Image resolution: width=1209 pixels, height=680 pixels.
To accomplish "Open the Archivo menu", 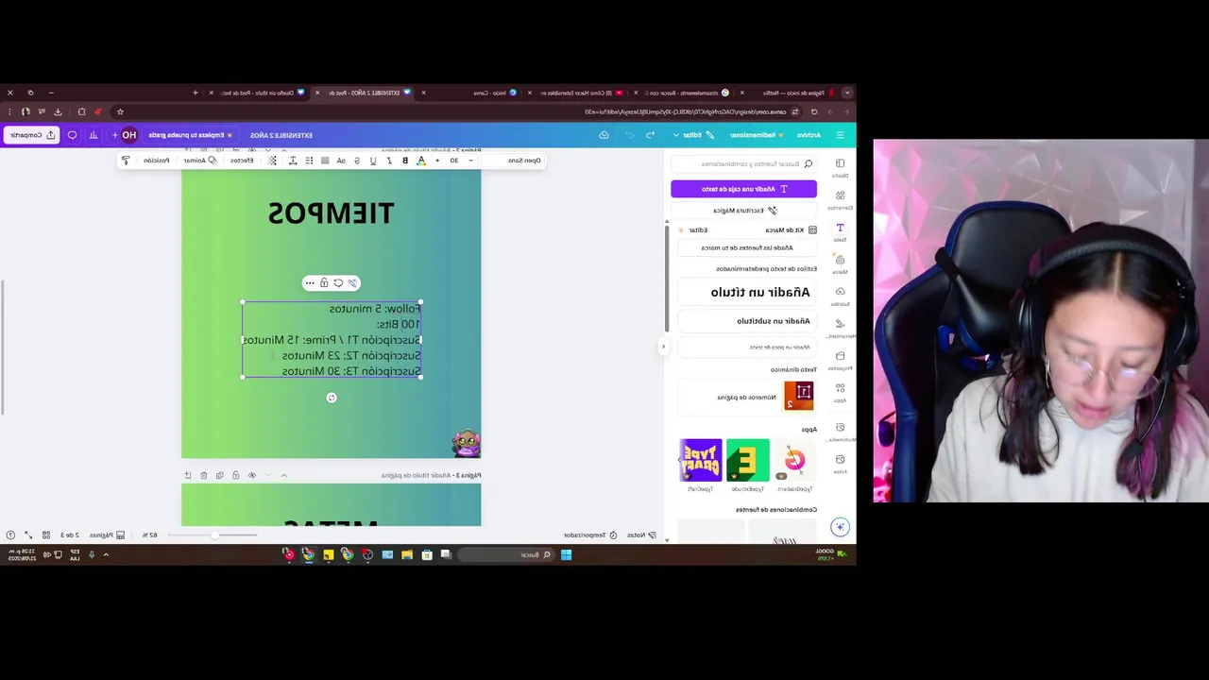I will 809,135.
